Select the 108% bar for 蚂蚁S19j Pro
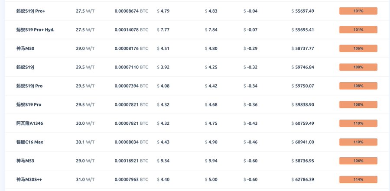Screen dimensions: 390x191 (x=358, y=86)
